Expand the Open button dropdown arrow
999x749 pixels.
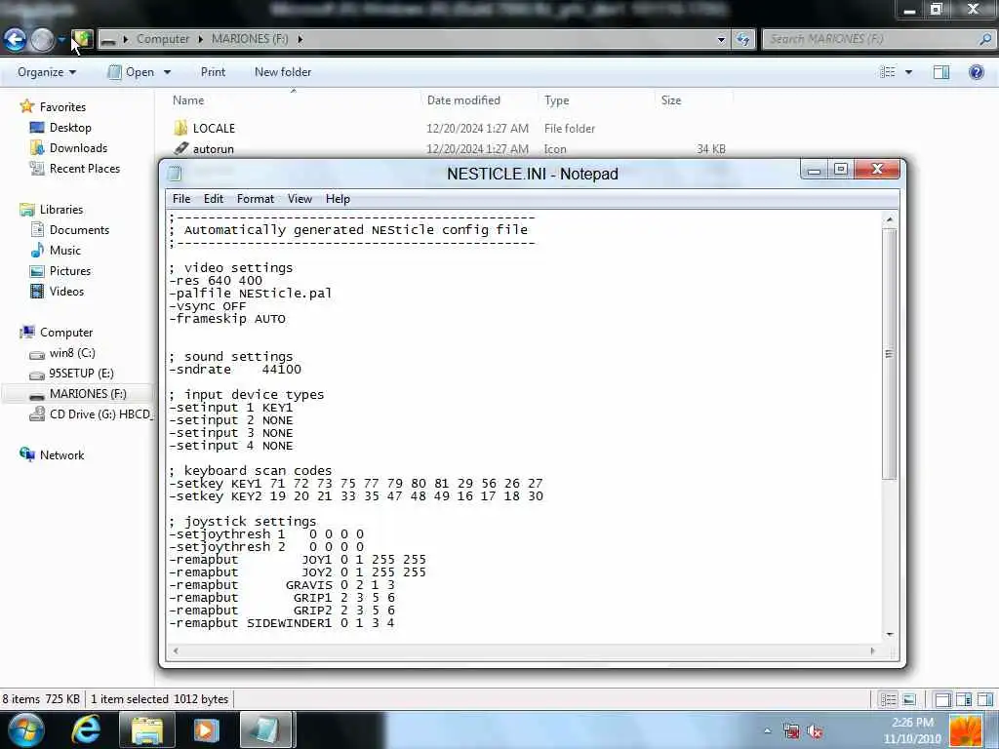(x=167, y=72)
